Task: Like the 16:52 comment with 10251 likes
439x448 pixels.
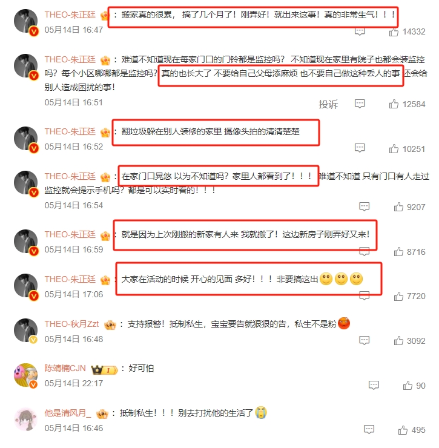Action: (394, 148)
